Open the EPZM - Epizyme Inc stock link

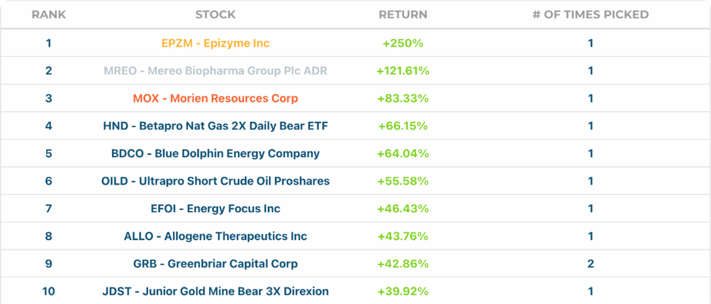(x=215, y=43)
